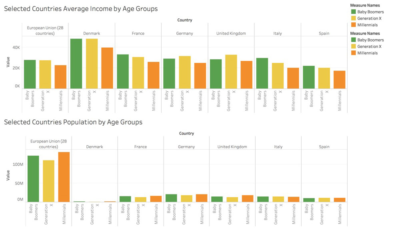
Task: Select European Union Baby Boomers population bar
Action: (x=33, y=179)
